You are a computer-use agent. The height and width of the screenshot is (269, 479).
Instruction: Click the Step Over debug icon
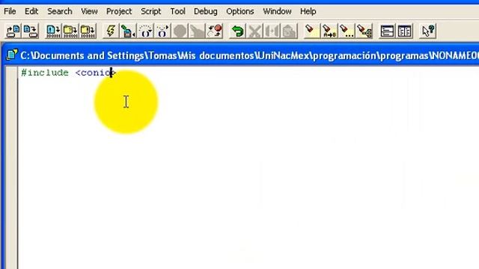(145, 31)
